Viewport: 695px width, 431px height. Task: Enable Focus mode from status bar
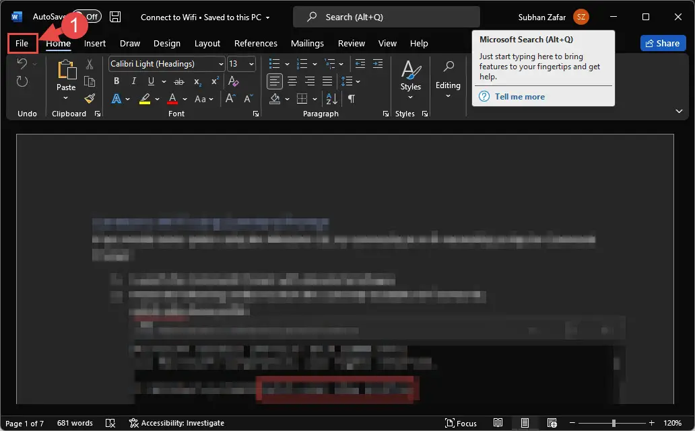[461, 423]
